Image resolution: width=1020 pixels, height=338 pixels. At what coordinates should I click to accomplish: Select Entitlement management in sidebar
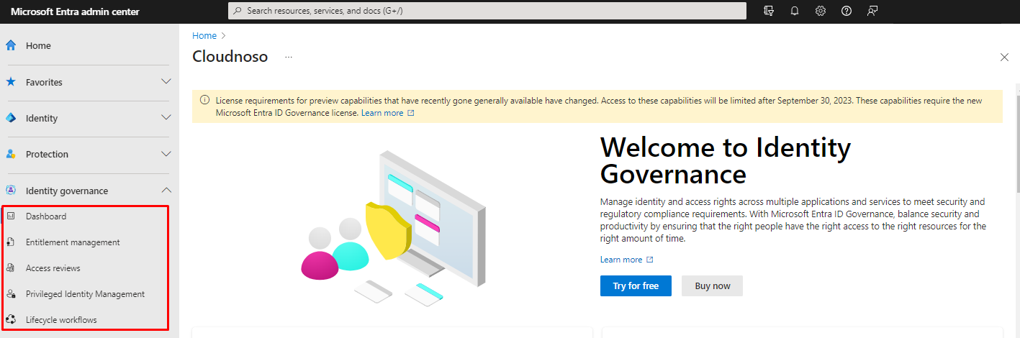click(x=73, y=242)
